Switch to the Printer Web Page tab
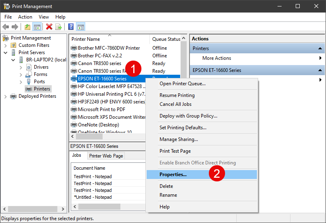Image resolution: width=326 pixels, height=223 pixels. [x=106, y=156]
